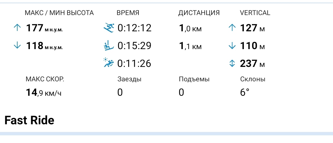Click the lift distance 1,1 км

pyautogui.click(x=190, y=46)
